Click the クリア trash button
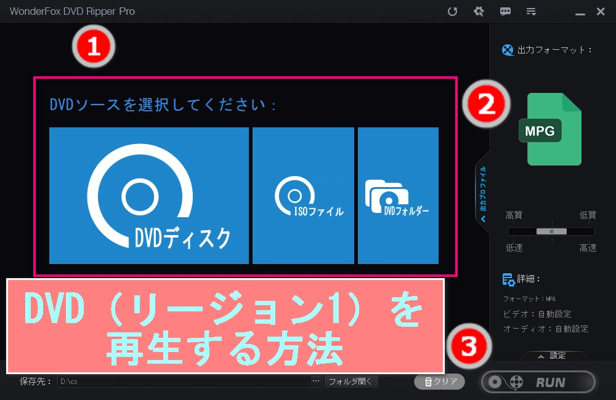This screenshot has height=400, width=616. (x=440, y=382)
